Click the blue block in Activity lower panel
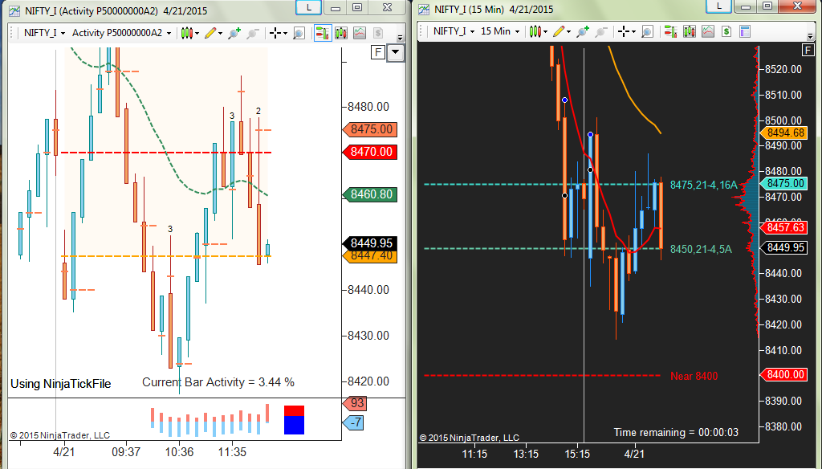Image resolution: width=822 pixels, height=469 pixels. tap(294, 426)
